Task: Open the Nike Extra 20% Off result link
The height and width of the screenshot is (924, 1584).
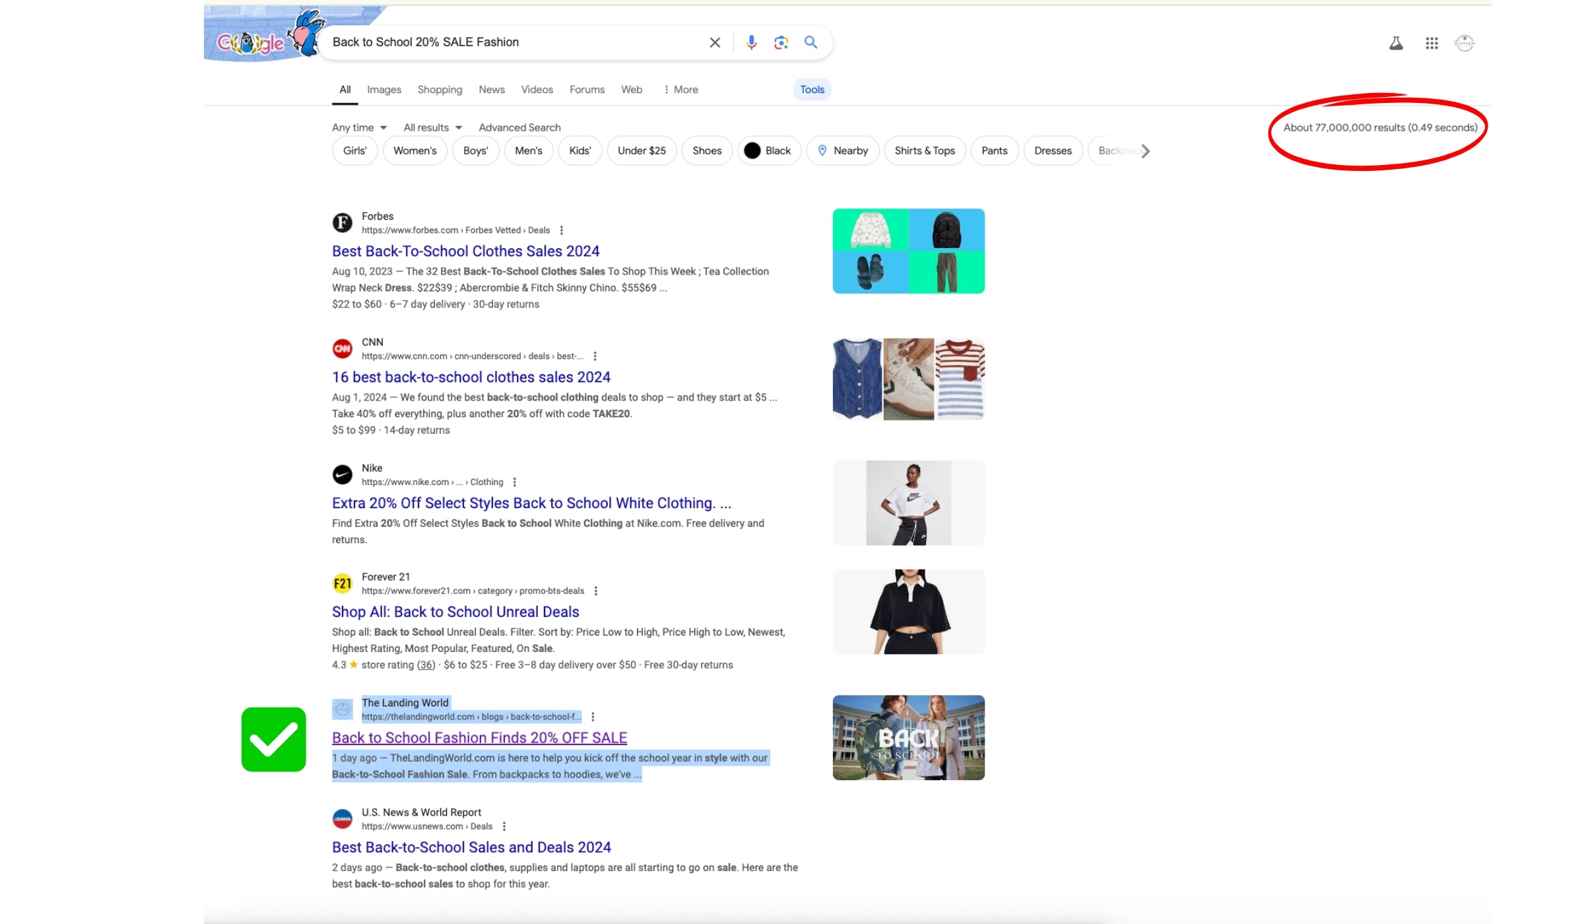Action: tap(531, 503)
